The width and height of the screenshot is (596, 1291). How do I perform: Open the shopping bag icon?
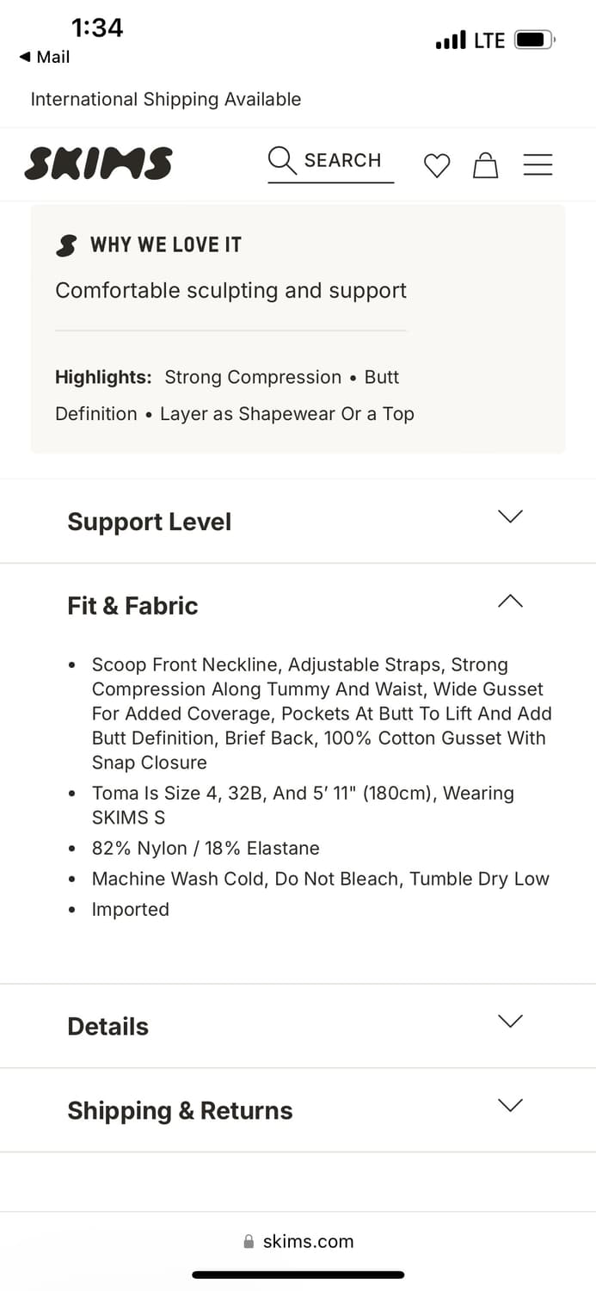(486, 164)
